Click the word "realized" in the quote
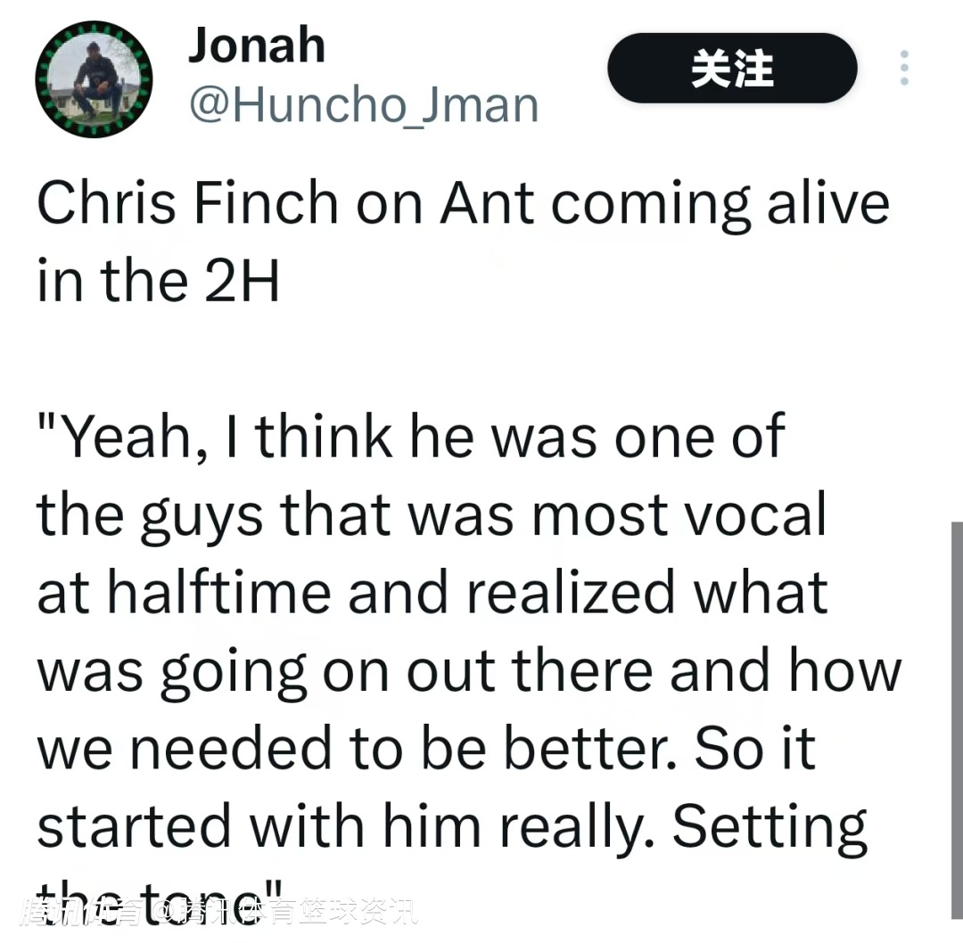 coord(571,593)
